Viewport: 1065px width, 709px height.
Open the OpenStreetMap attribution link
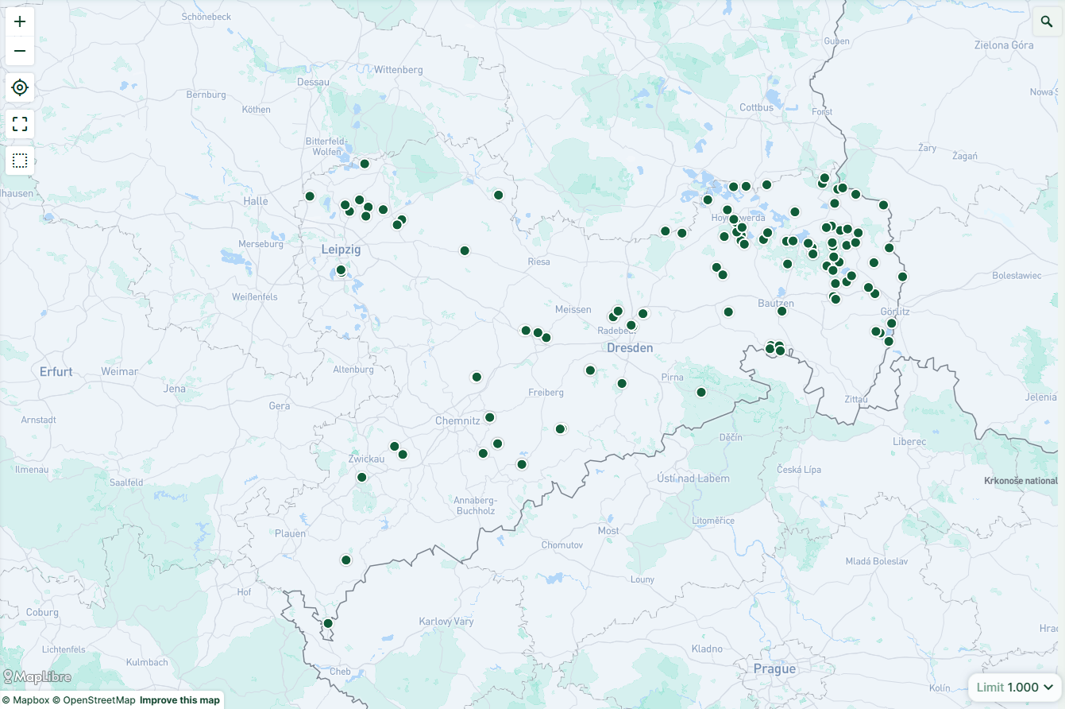point(94,700)
